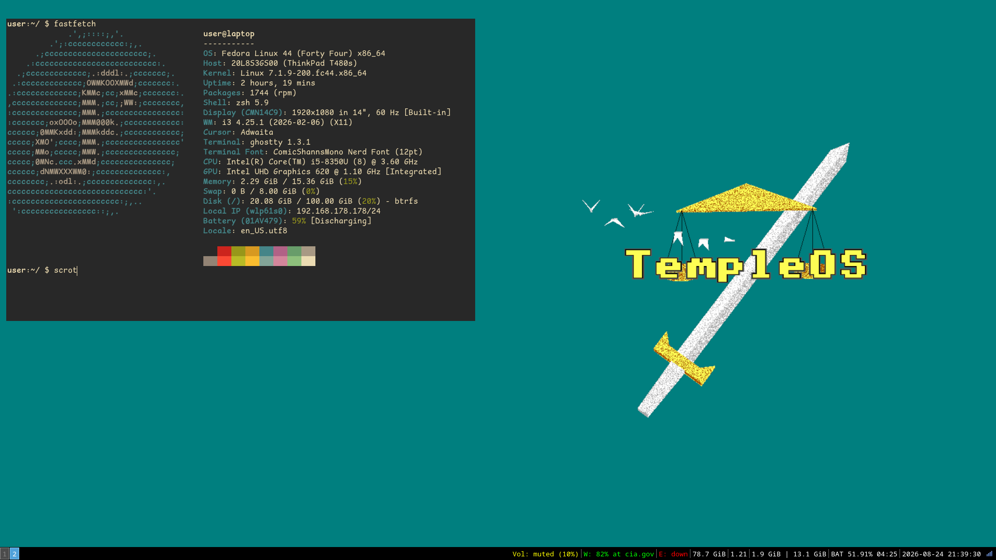Click the "Kernel: Linux 7.1.9-200.fc44.x86_64" line
This screenshot has height=560, width=996.
pyautogui.click(x=285, y=73)
